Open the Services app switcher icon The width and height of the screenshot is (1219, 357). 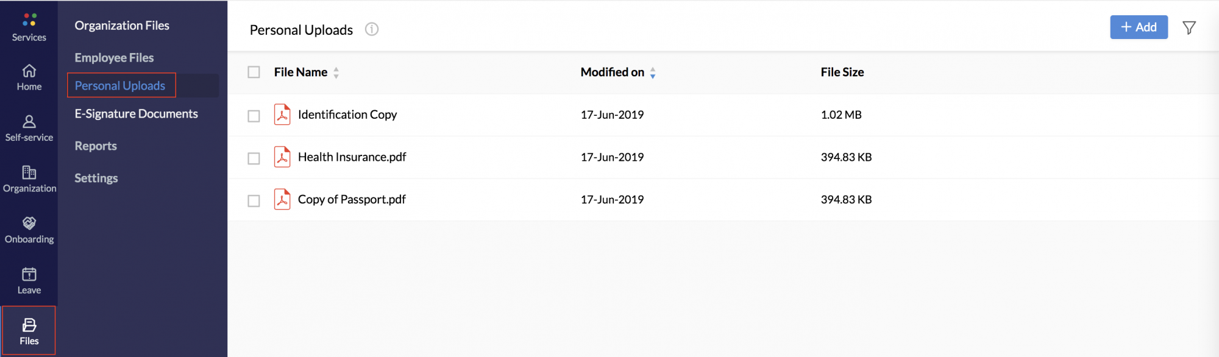click(x=29, y=20)
